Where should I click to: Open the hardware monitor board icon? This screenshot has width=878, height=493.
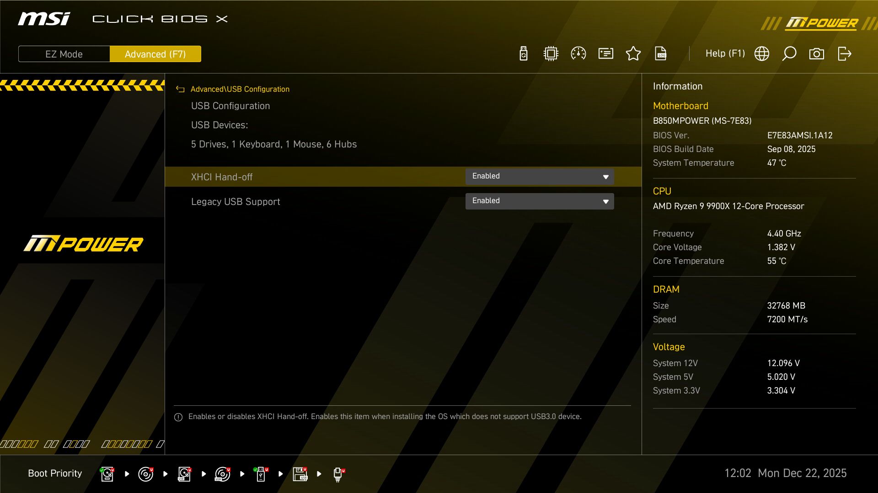[x=606, y=54]
